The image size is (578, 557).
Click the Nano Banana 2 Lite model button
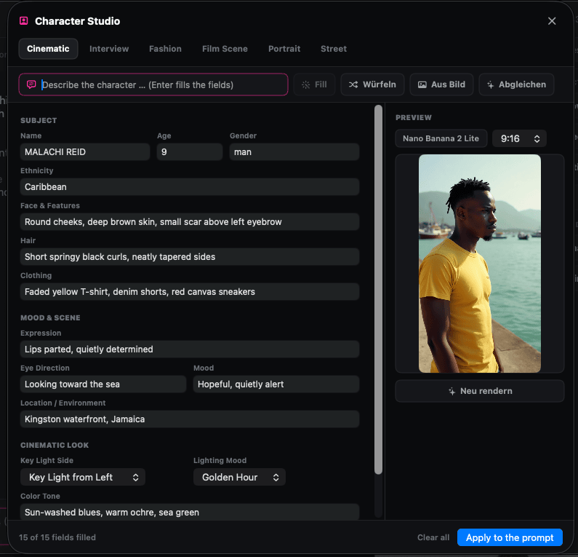[441, 138]
